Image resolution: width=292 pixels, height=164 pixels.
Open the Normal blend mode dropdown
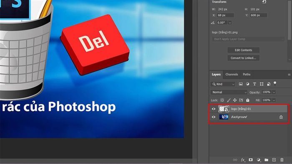(229, 92)
